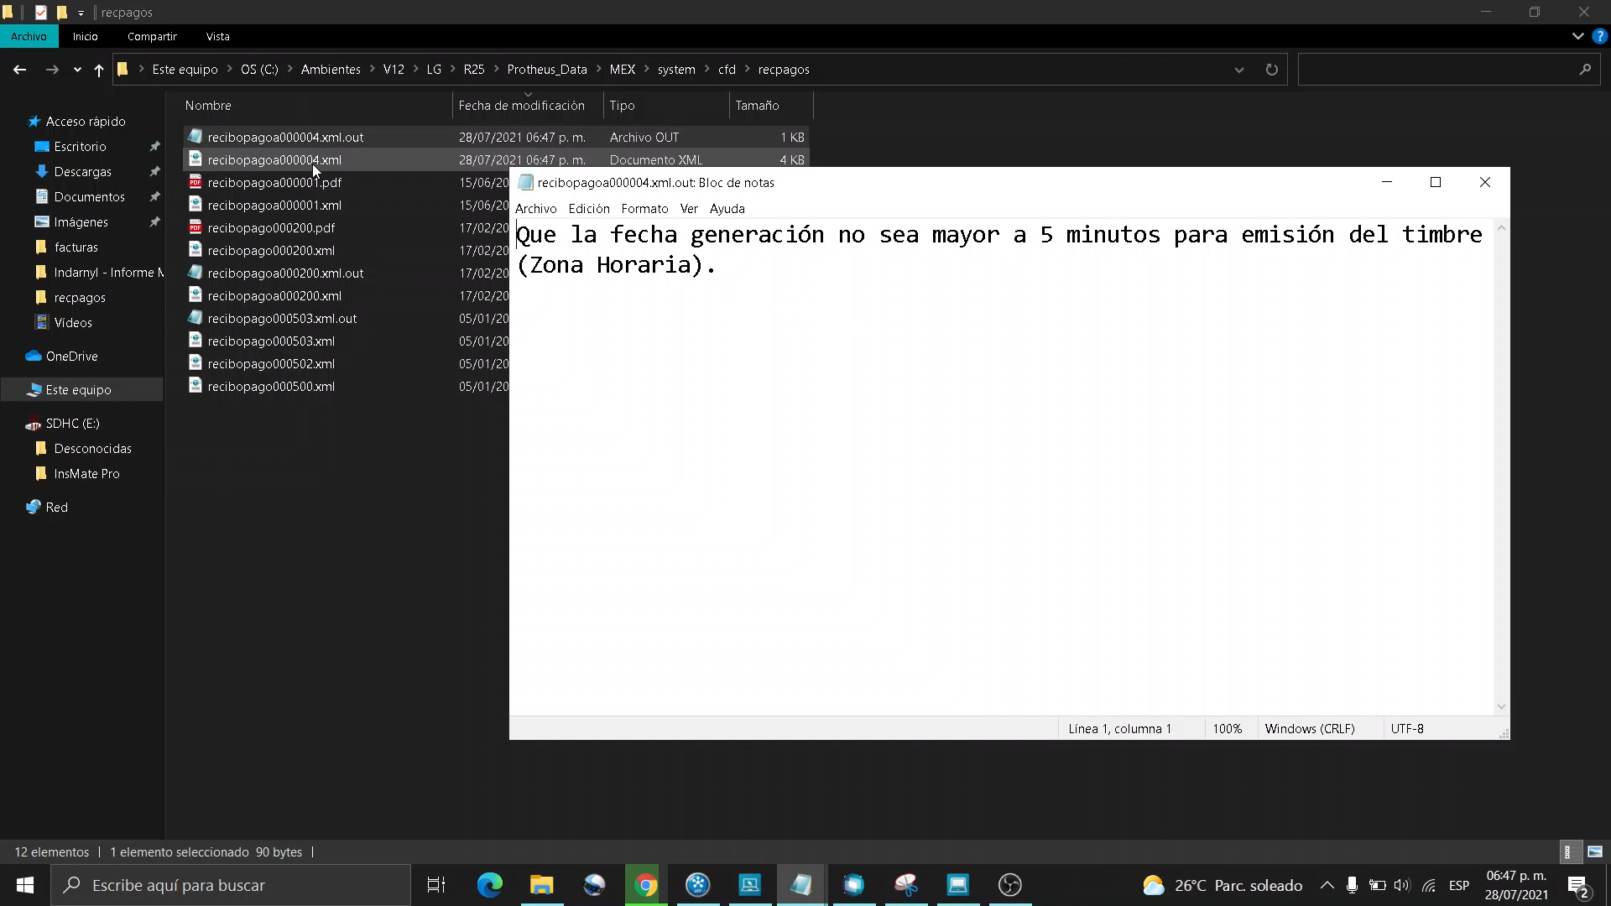This screenshot has width=1611, height=906.
Task: Open Notepad Archivo menu
Action: coord(535,209)
